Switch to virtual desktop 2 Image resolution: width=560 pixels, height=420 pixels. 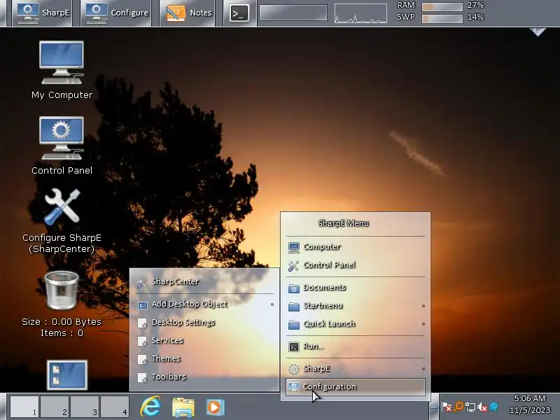tap(55, 407)
